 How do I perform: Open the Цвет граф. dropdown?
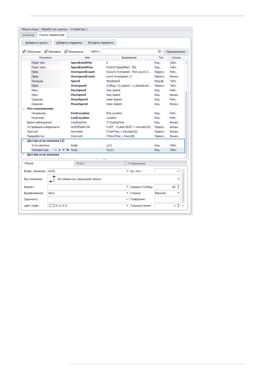[127, 206]
